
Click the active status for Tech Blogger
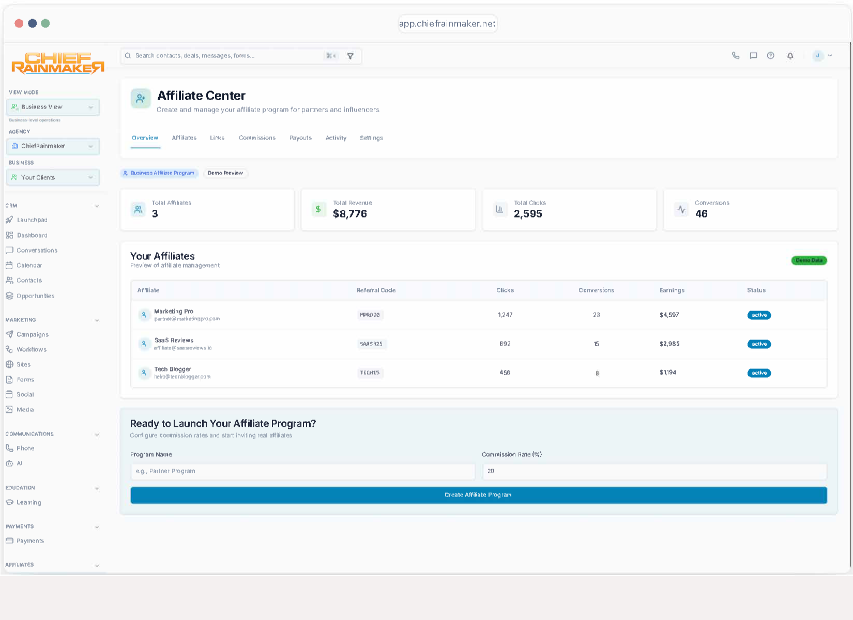[x=759, y=373]
